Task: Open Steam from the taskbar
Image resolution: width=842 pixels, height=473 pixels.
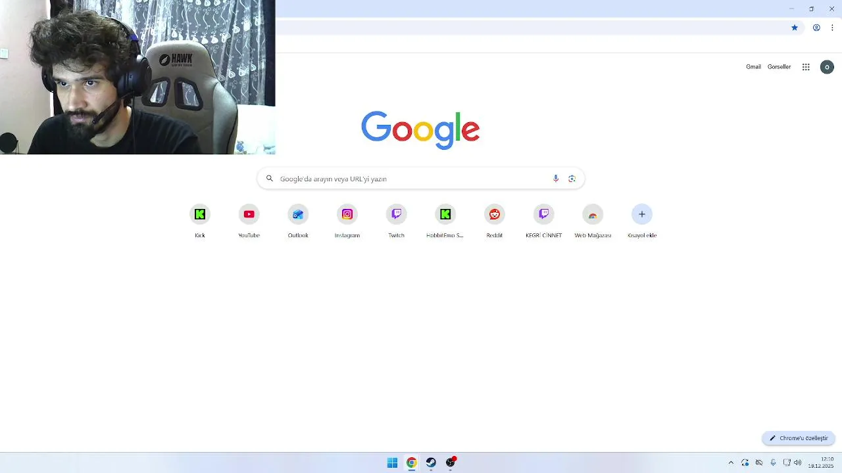Action: [x=431, y=462]
